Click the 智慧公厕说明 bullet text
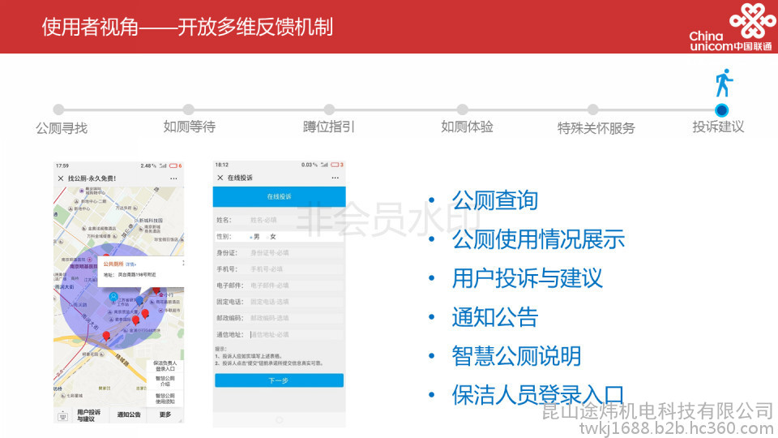The width and height of the screenshot is (778, 438). click(x=516, y=356)
